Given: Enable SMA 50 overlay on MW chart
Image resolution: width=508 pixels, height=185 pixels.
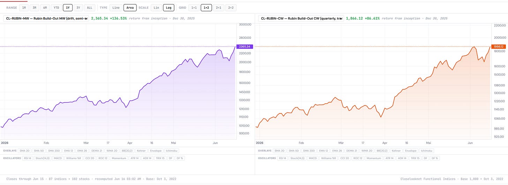Looking at the screenshot, I should [39, 151].
